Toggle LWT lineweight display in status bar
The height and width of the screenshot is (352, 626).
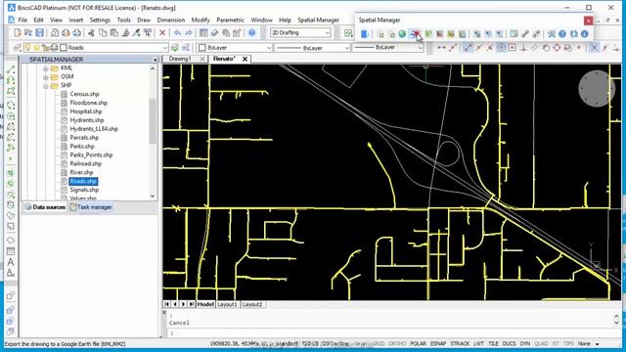[478, 343]
